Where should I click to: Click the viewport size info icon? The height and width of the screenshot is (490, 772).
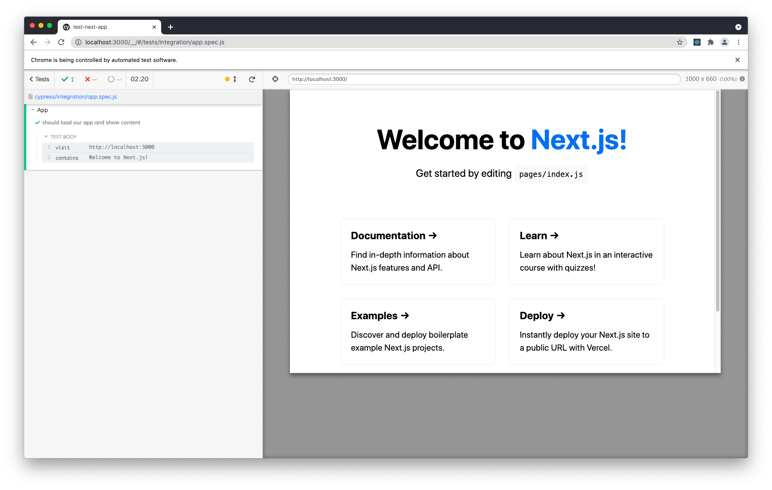pos(743,79)
